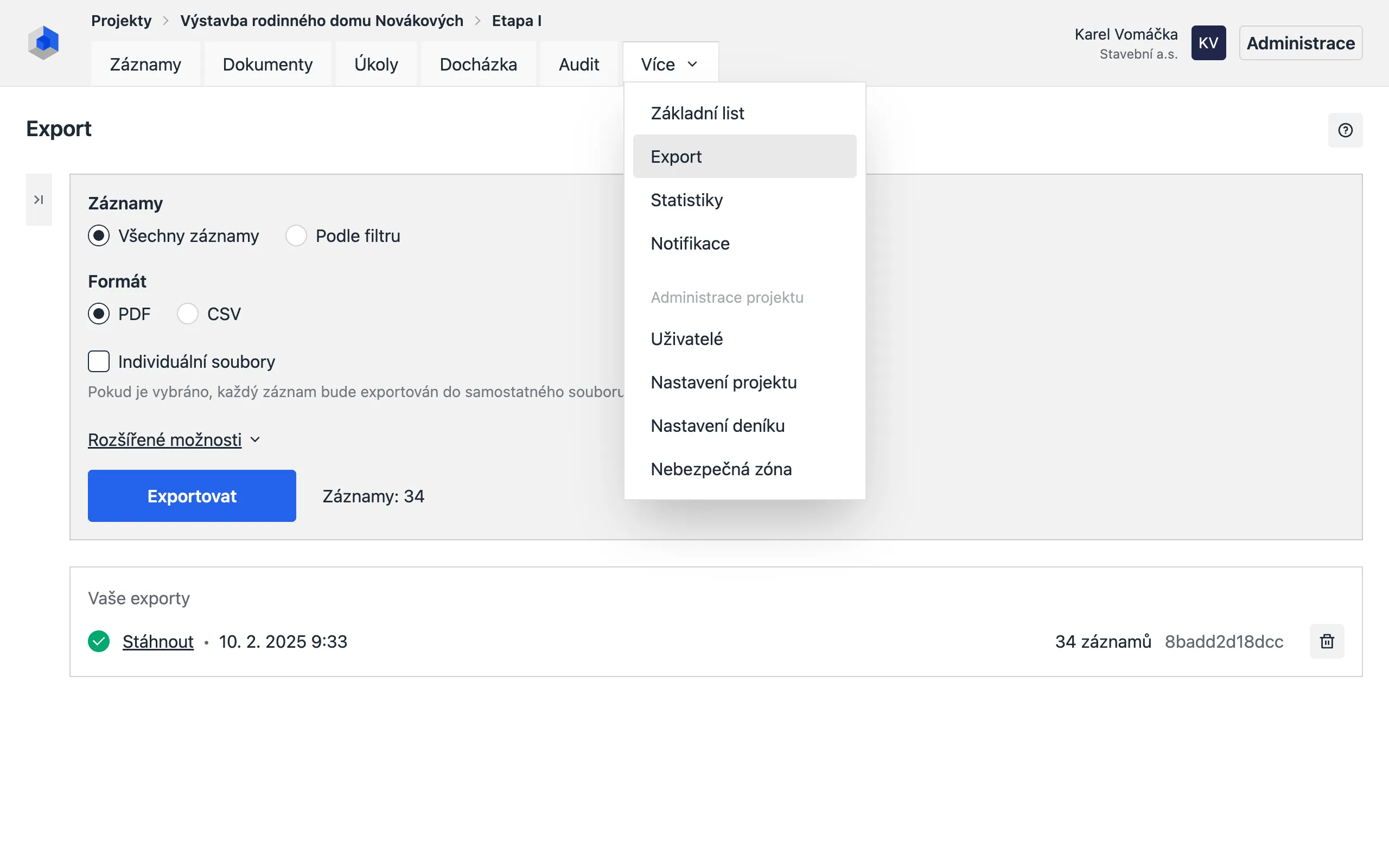This screenshot has height=868, width=1389.
Task: Click the Stáhnout download link
Action: [158, 641]
